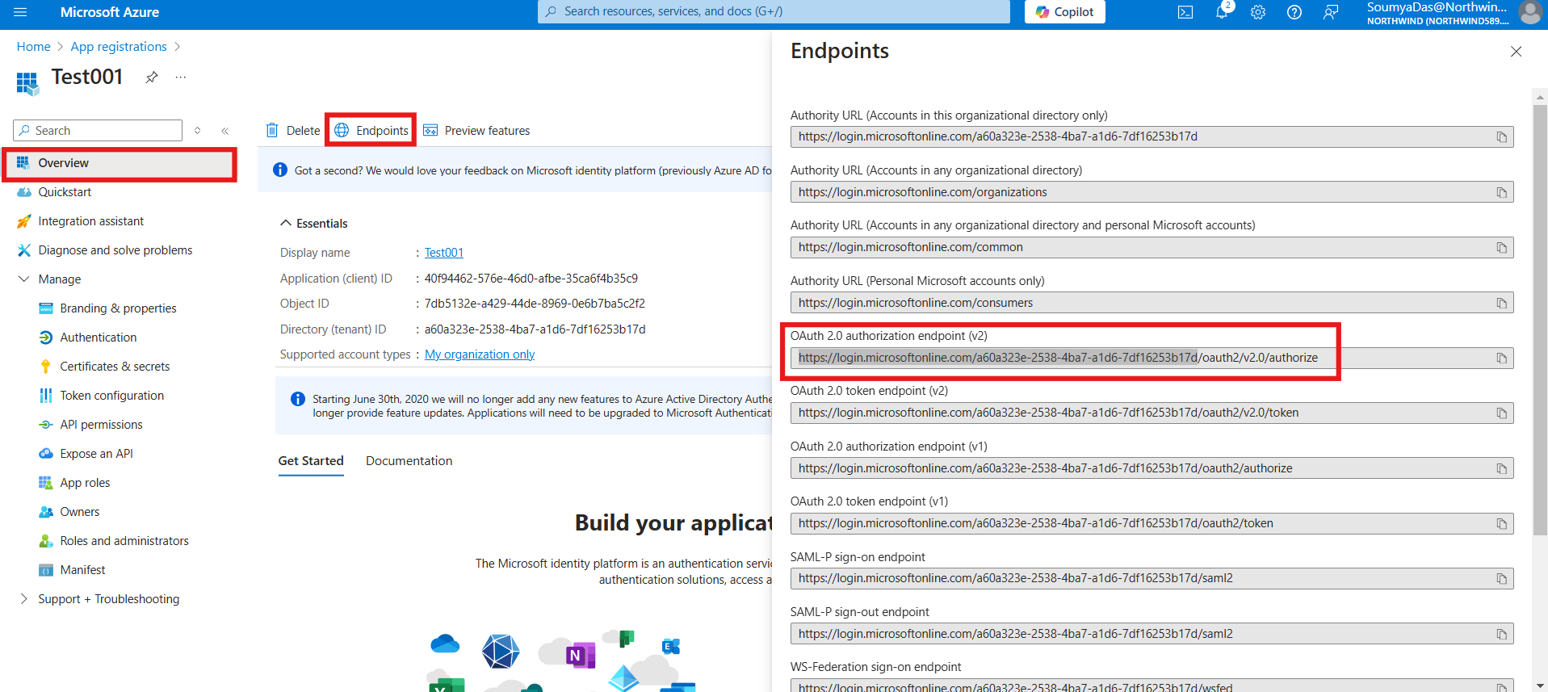Viewport: 1548px width, 692px height.
Task: Open Azure Cloud Shell from top bar
Action: pyautogui.click(x=1185, y=12)
